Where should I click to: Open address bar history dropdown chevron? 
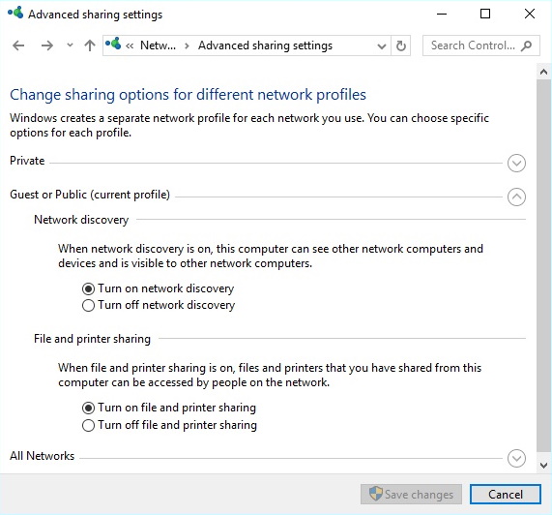[381, 45]
